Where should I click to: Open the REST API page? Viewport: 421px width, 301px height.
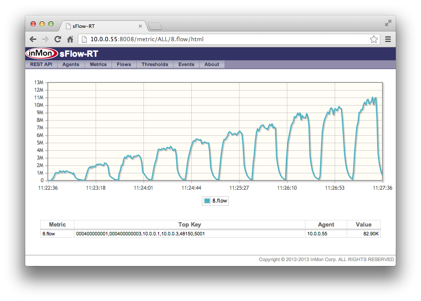point(40,64)
